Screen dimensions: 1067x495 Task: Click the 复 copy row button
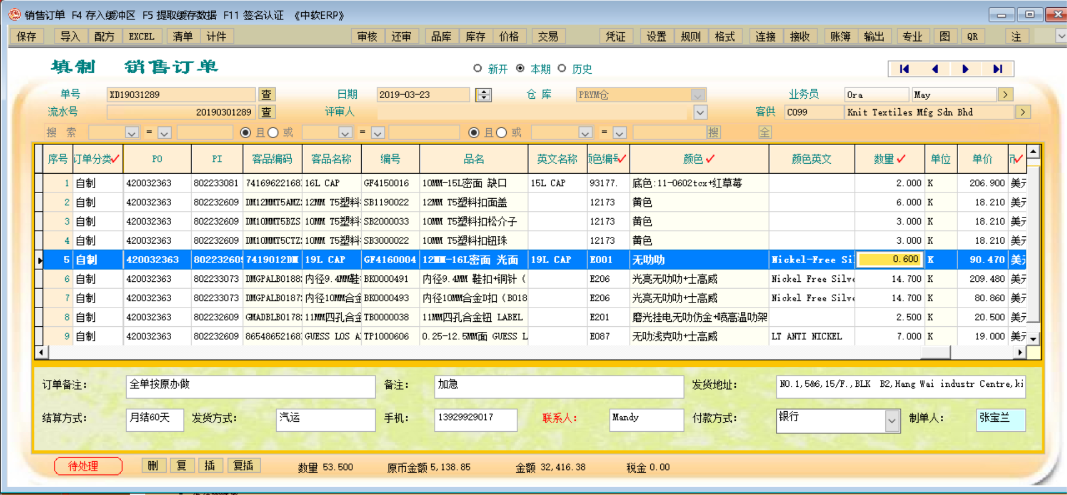click(x=182, y=466)
